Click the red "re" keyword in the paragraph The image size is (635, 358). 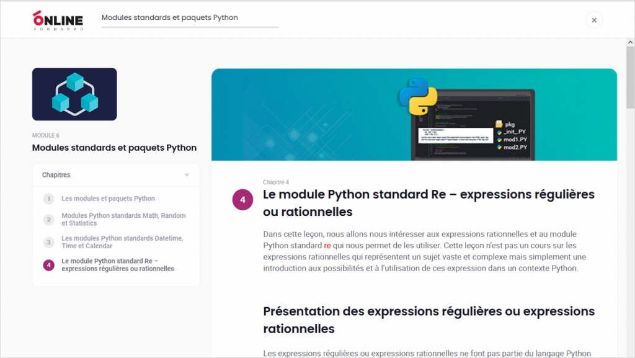click(x=327, y=246)
